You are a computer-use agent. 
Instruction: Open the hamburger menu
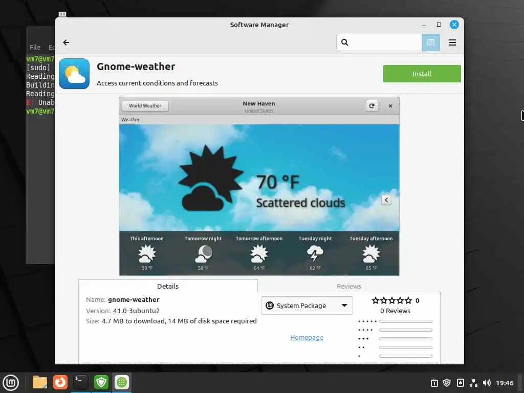tap(452, 42)
